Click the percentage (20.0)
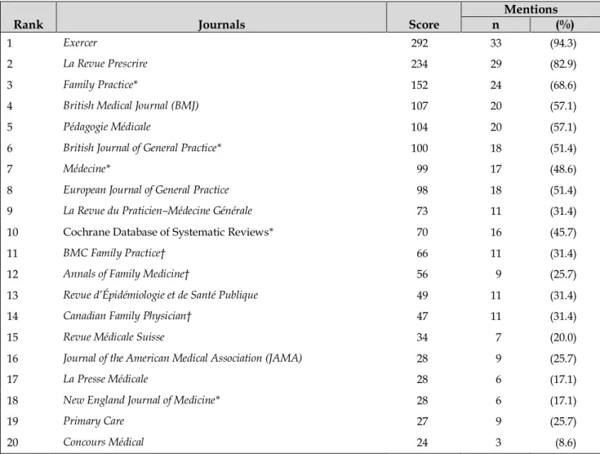This screenshot has height=454, width=600. tap(563, 337)
